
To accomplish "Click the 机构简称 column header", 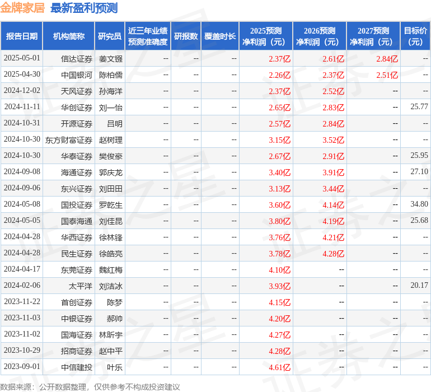I will (x=69, y=36).
